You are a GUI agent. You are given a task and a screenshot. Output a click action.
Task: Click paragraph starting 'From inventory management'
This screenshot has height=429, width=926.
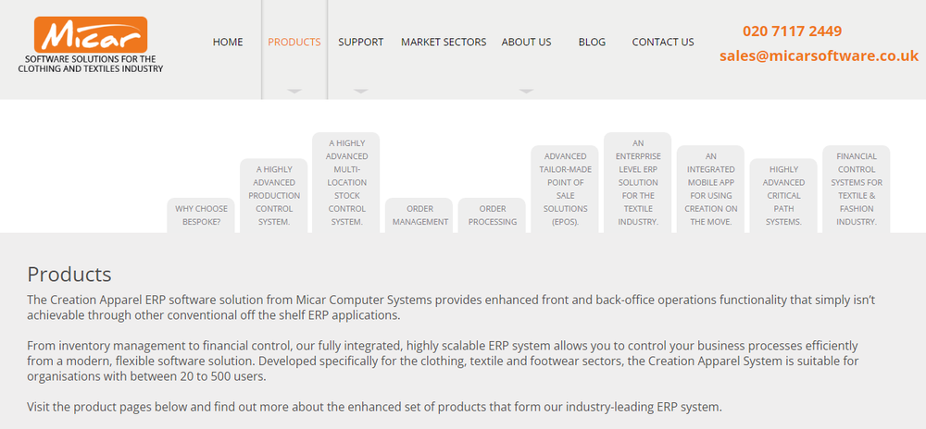(443, 361)
